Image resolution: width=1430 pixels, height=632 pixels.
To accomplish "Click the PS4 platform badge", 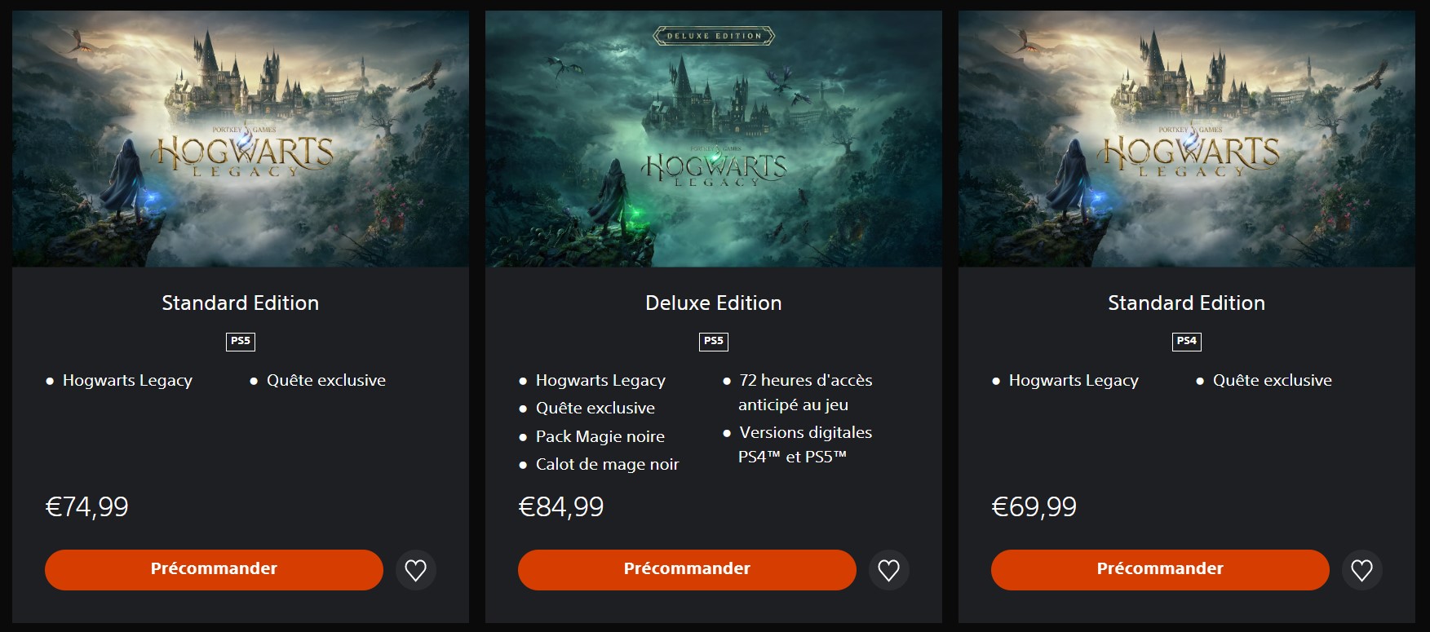I will click(1187, 342).
